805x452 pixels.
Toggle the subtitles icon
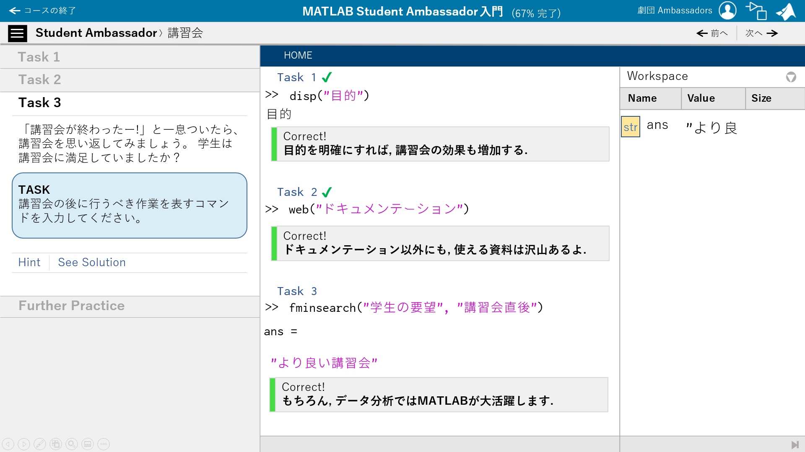point(88,444)
